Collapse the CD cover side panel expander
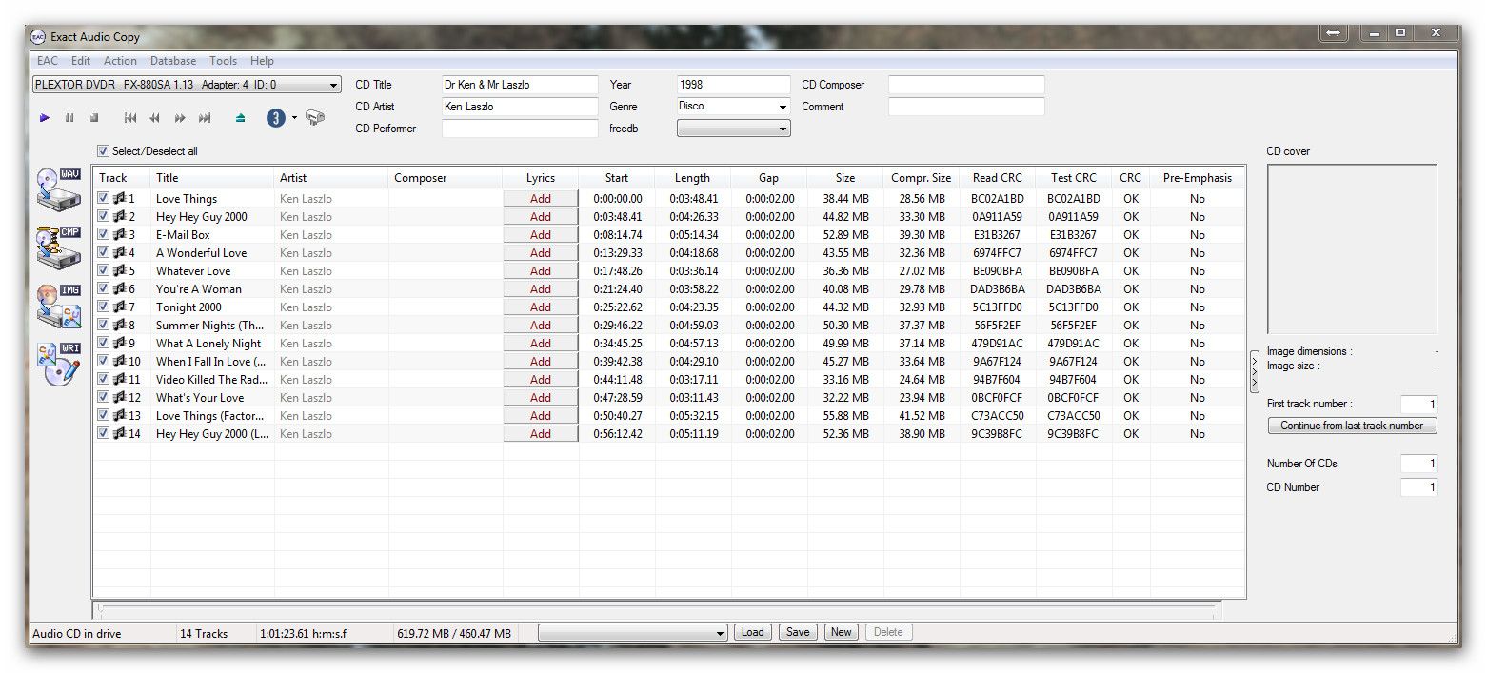The width and height of the screenshot is (1487, 673). [1255, 371]
